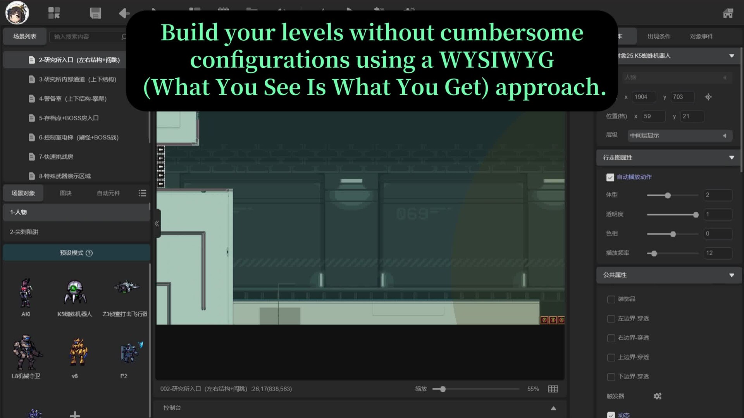Open trigger settings gear icon

[x=657, y=396]
